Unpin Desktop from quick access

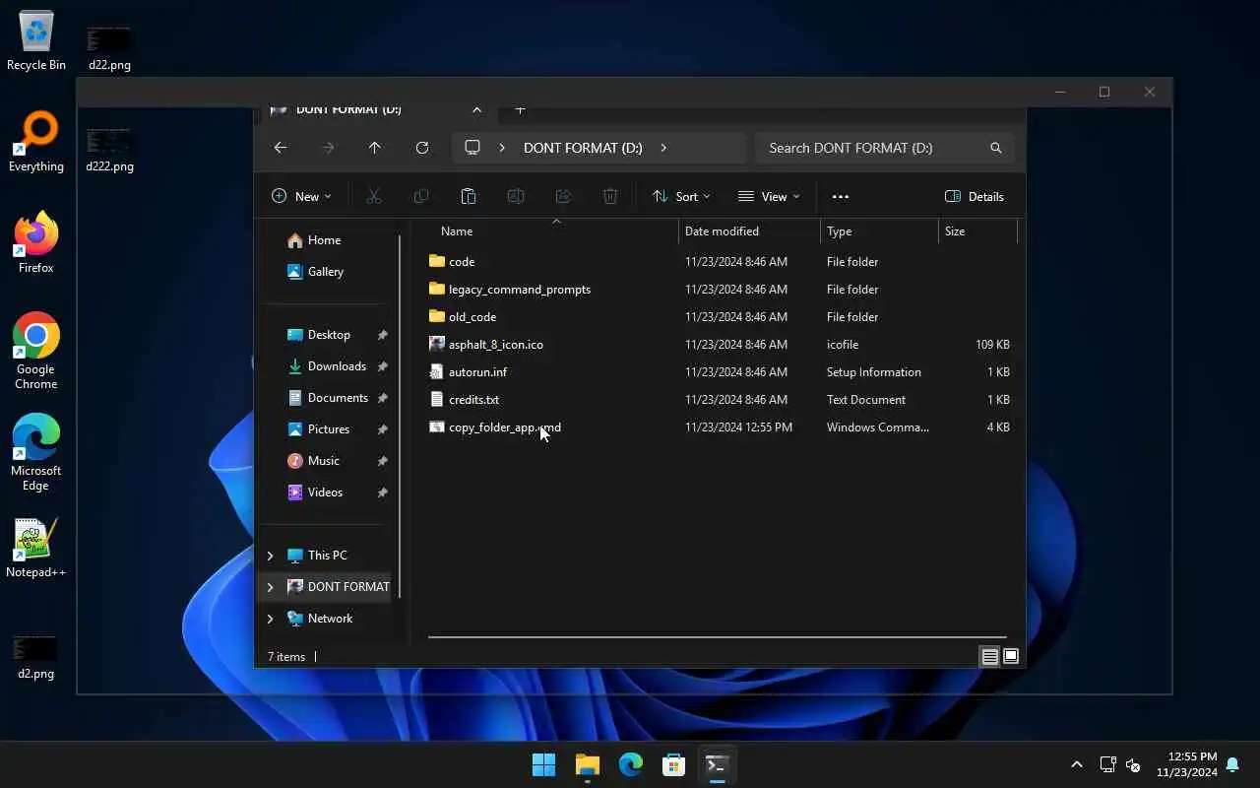[x=382, y=335]
